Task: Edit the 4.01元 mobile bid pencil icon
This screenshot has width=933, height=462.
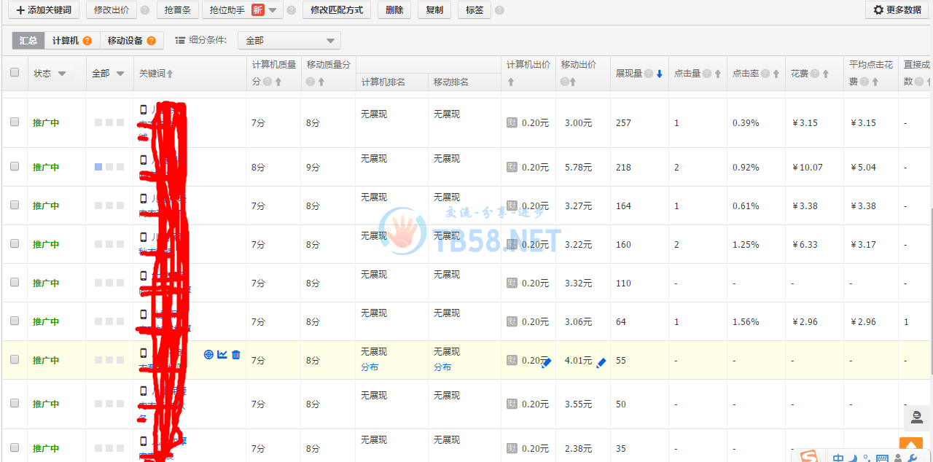Action: click(601, 363)
